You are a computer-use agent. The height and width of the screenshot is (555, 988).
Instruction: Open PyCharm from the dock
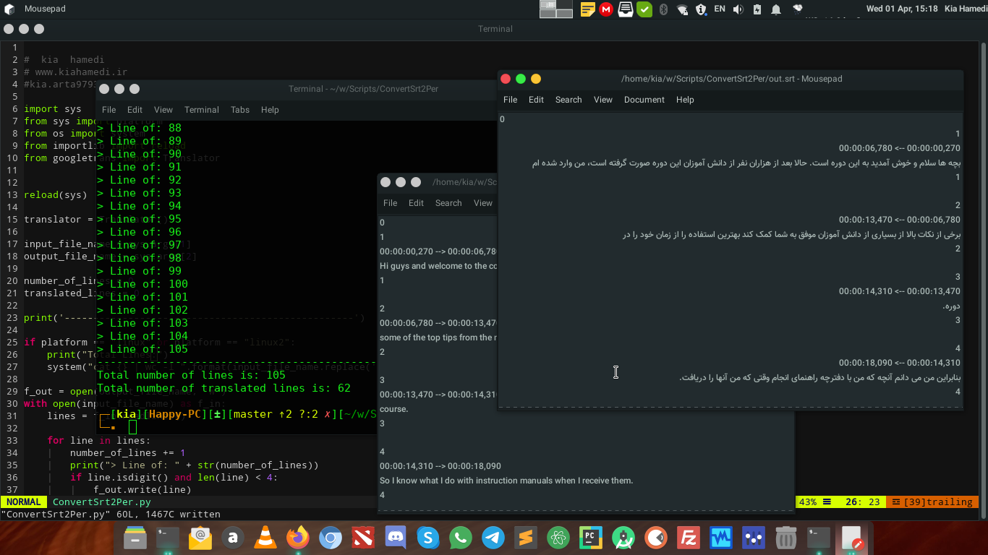coord(591,538)
